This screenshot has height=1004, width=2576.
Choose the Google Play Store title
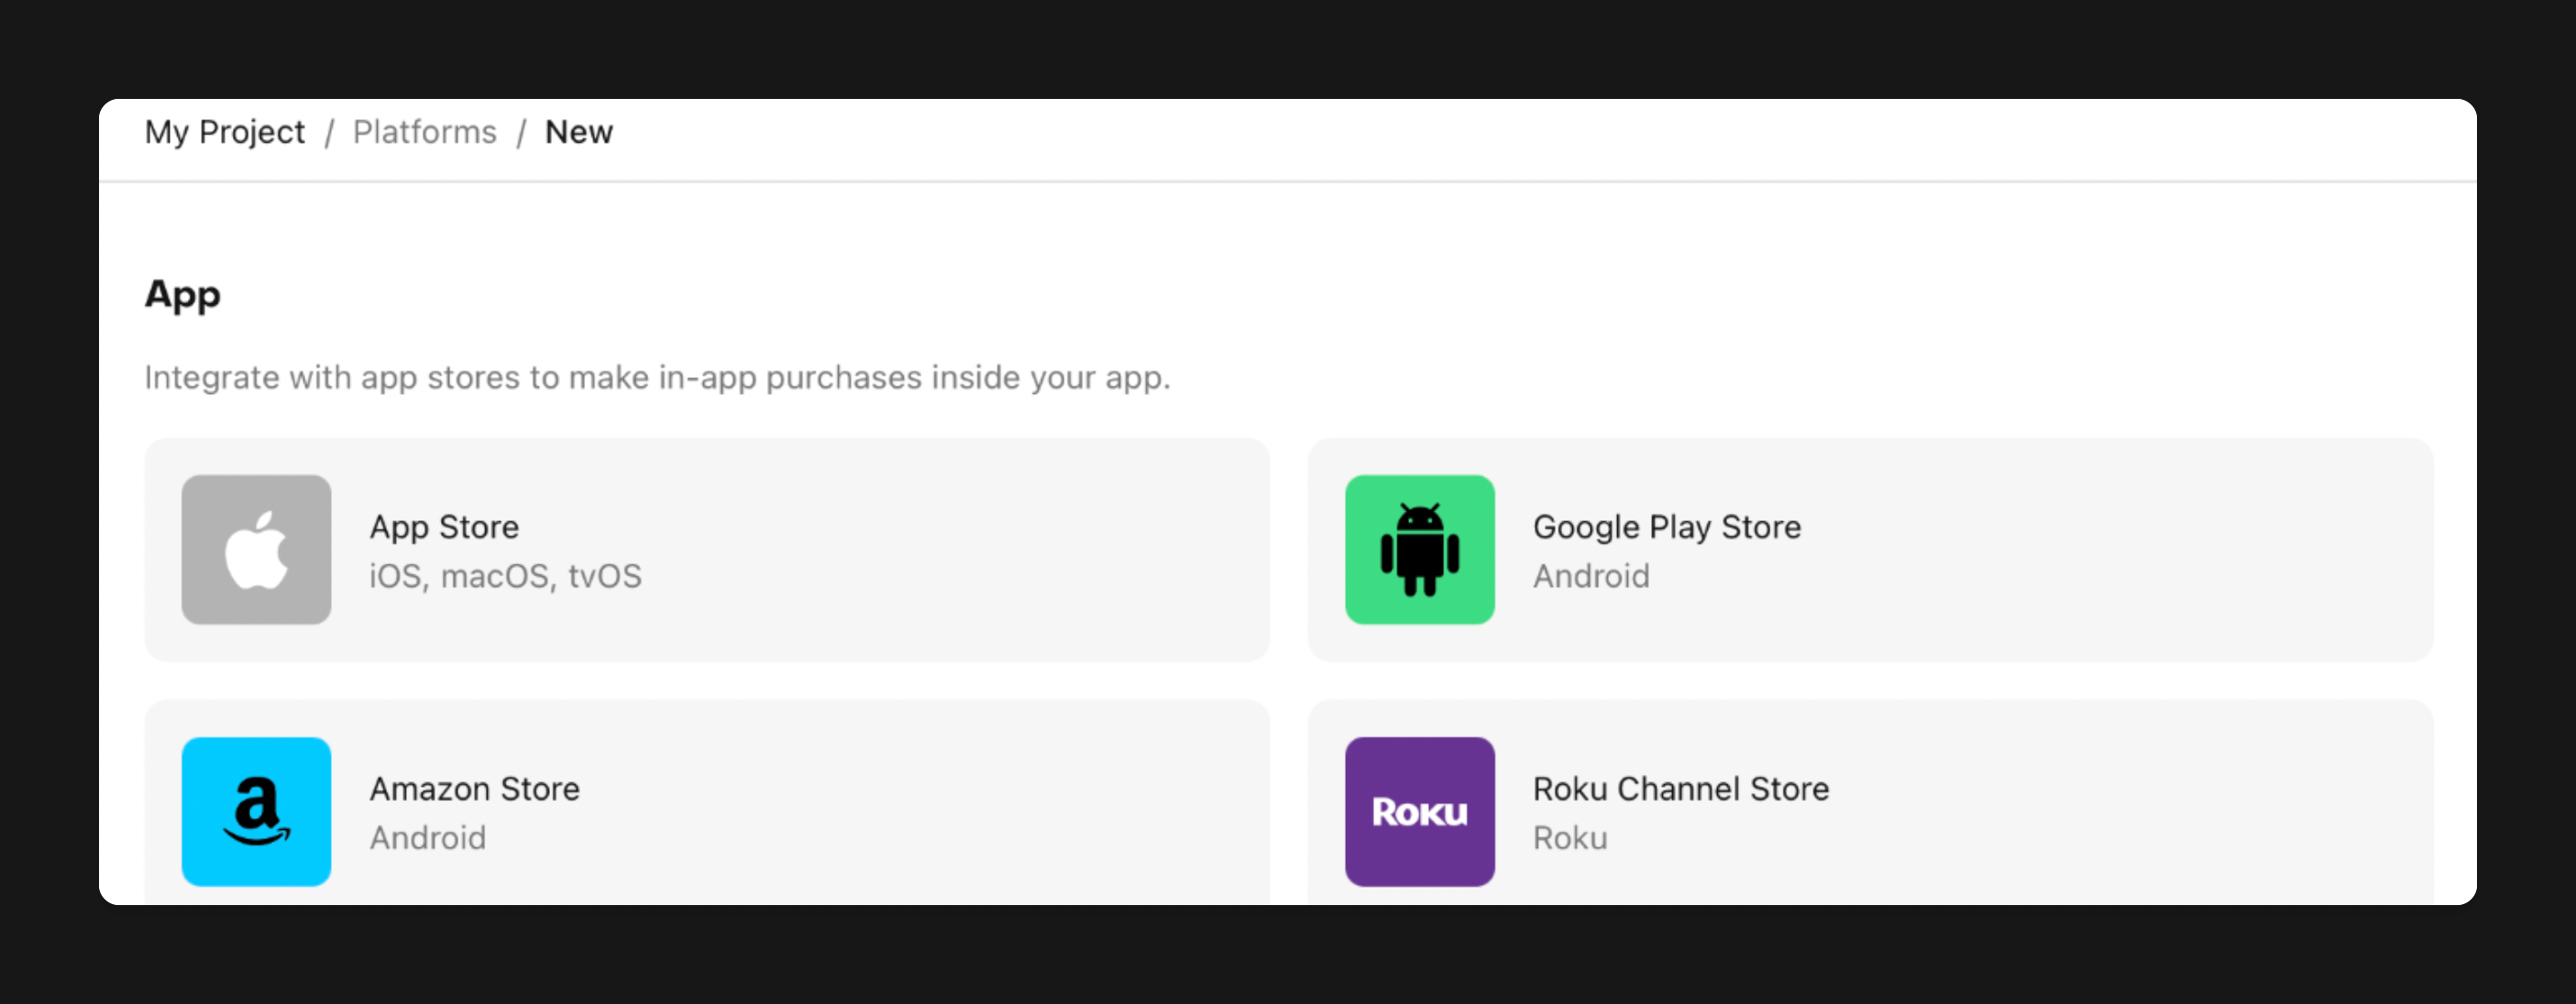pyautogui.click(x=1666, y=527)
